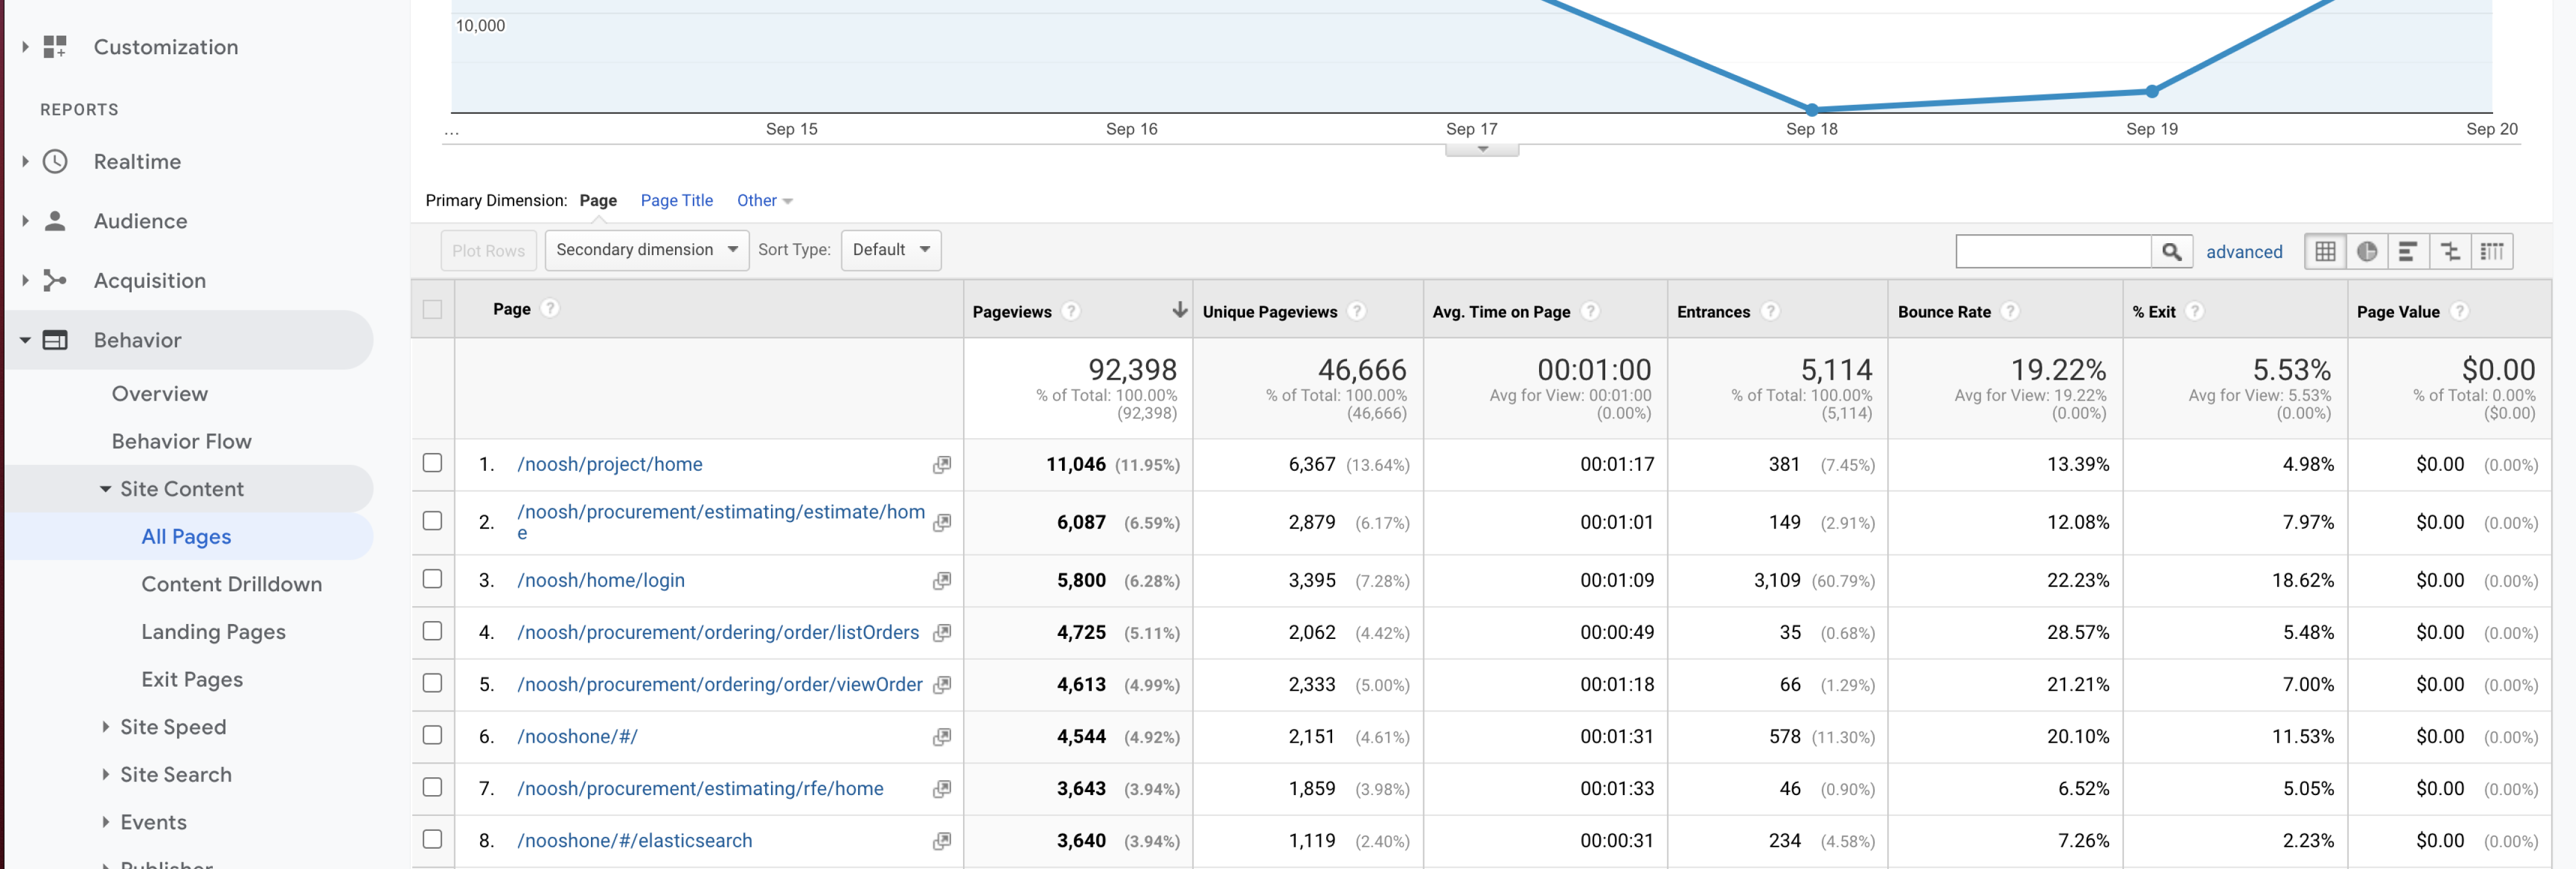The height and width of the screenshot is (869, 2576).
Task: Switch to Comparison view
Action: click(x=2450, y=252)
